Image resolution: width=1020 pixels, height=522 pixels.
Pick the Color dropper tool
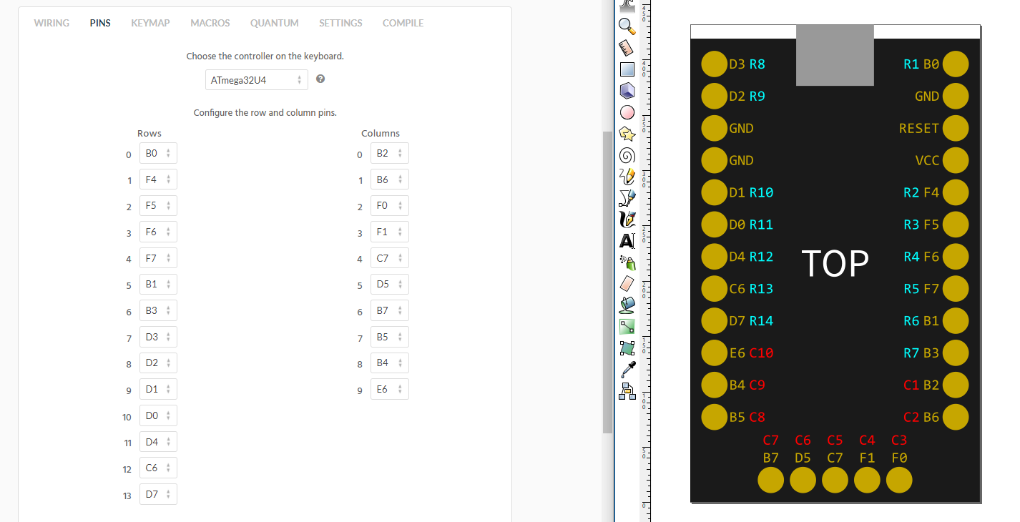click(627, 370)
